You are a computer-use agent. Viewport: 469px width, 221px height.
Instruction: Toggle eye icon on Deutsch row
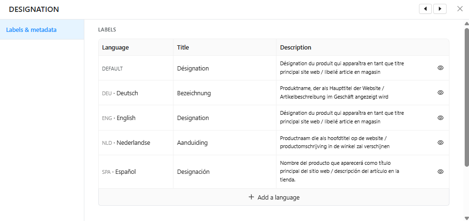coord(440,93)
